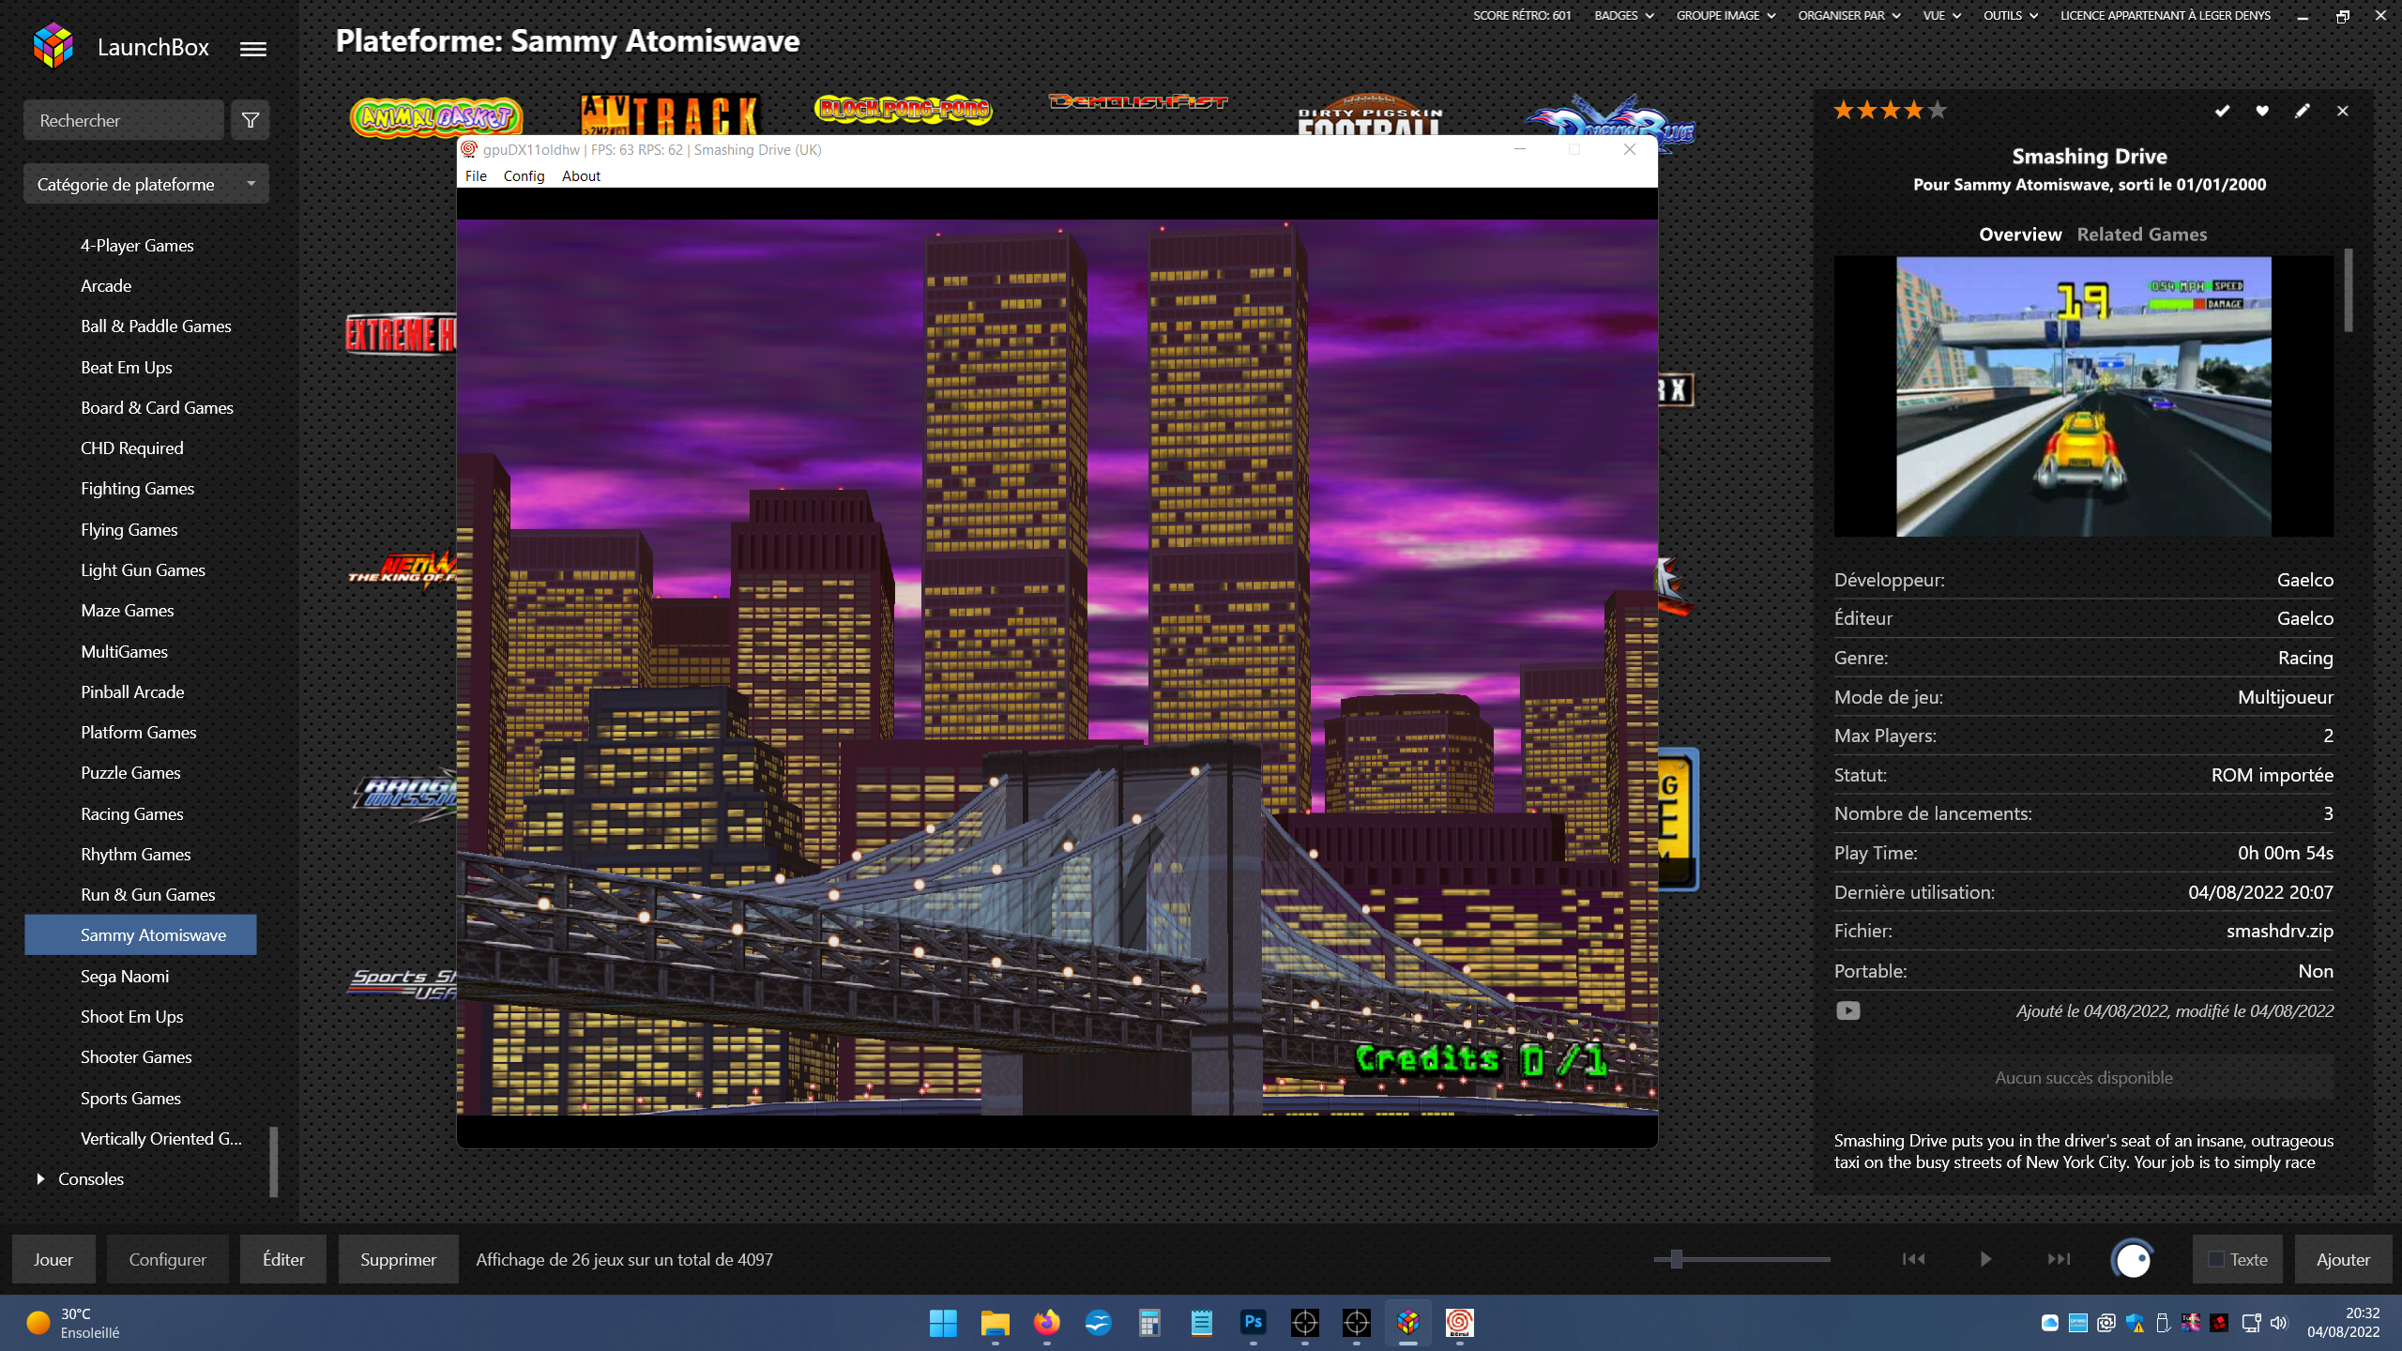Toggle the Texte checkbox
This screenshot has width=2402, height=1351.
pos(2216,1259)
